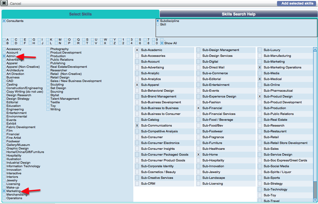Viewport: 318px width, 204px height.
Task: Check the Sub-Design Management checkbox
Action: point(198,50)
